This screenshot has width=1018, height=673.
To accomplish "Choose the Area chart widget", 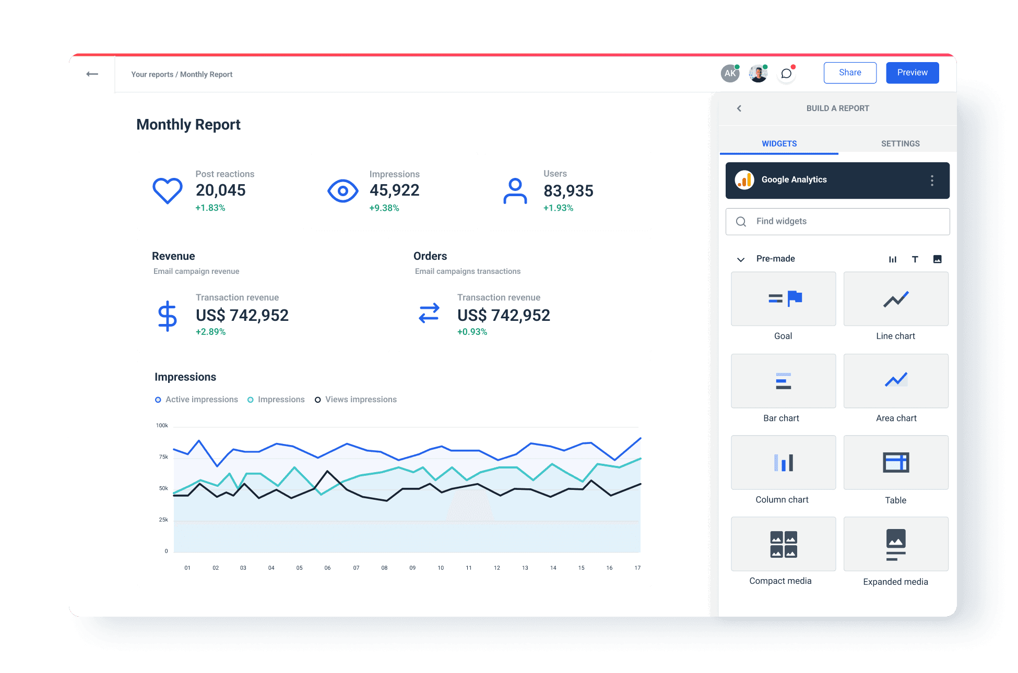I will (895, 381).
